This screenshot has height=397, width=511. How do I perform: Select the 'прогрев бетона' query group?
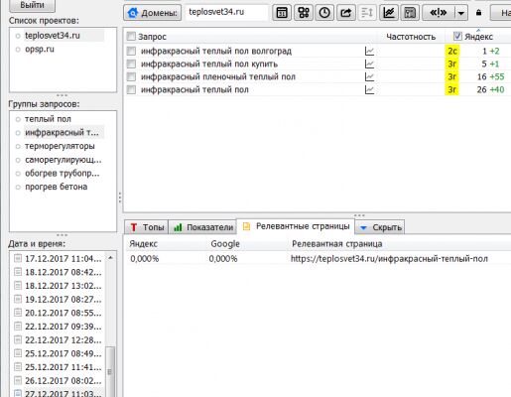pyautogui.click(x=56, y=187)
